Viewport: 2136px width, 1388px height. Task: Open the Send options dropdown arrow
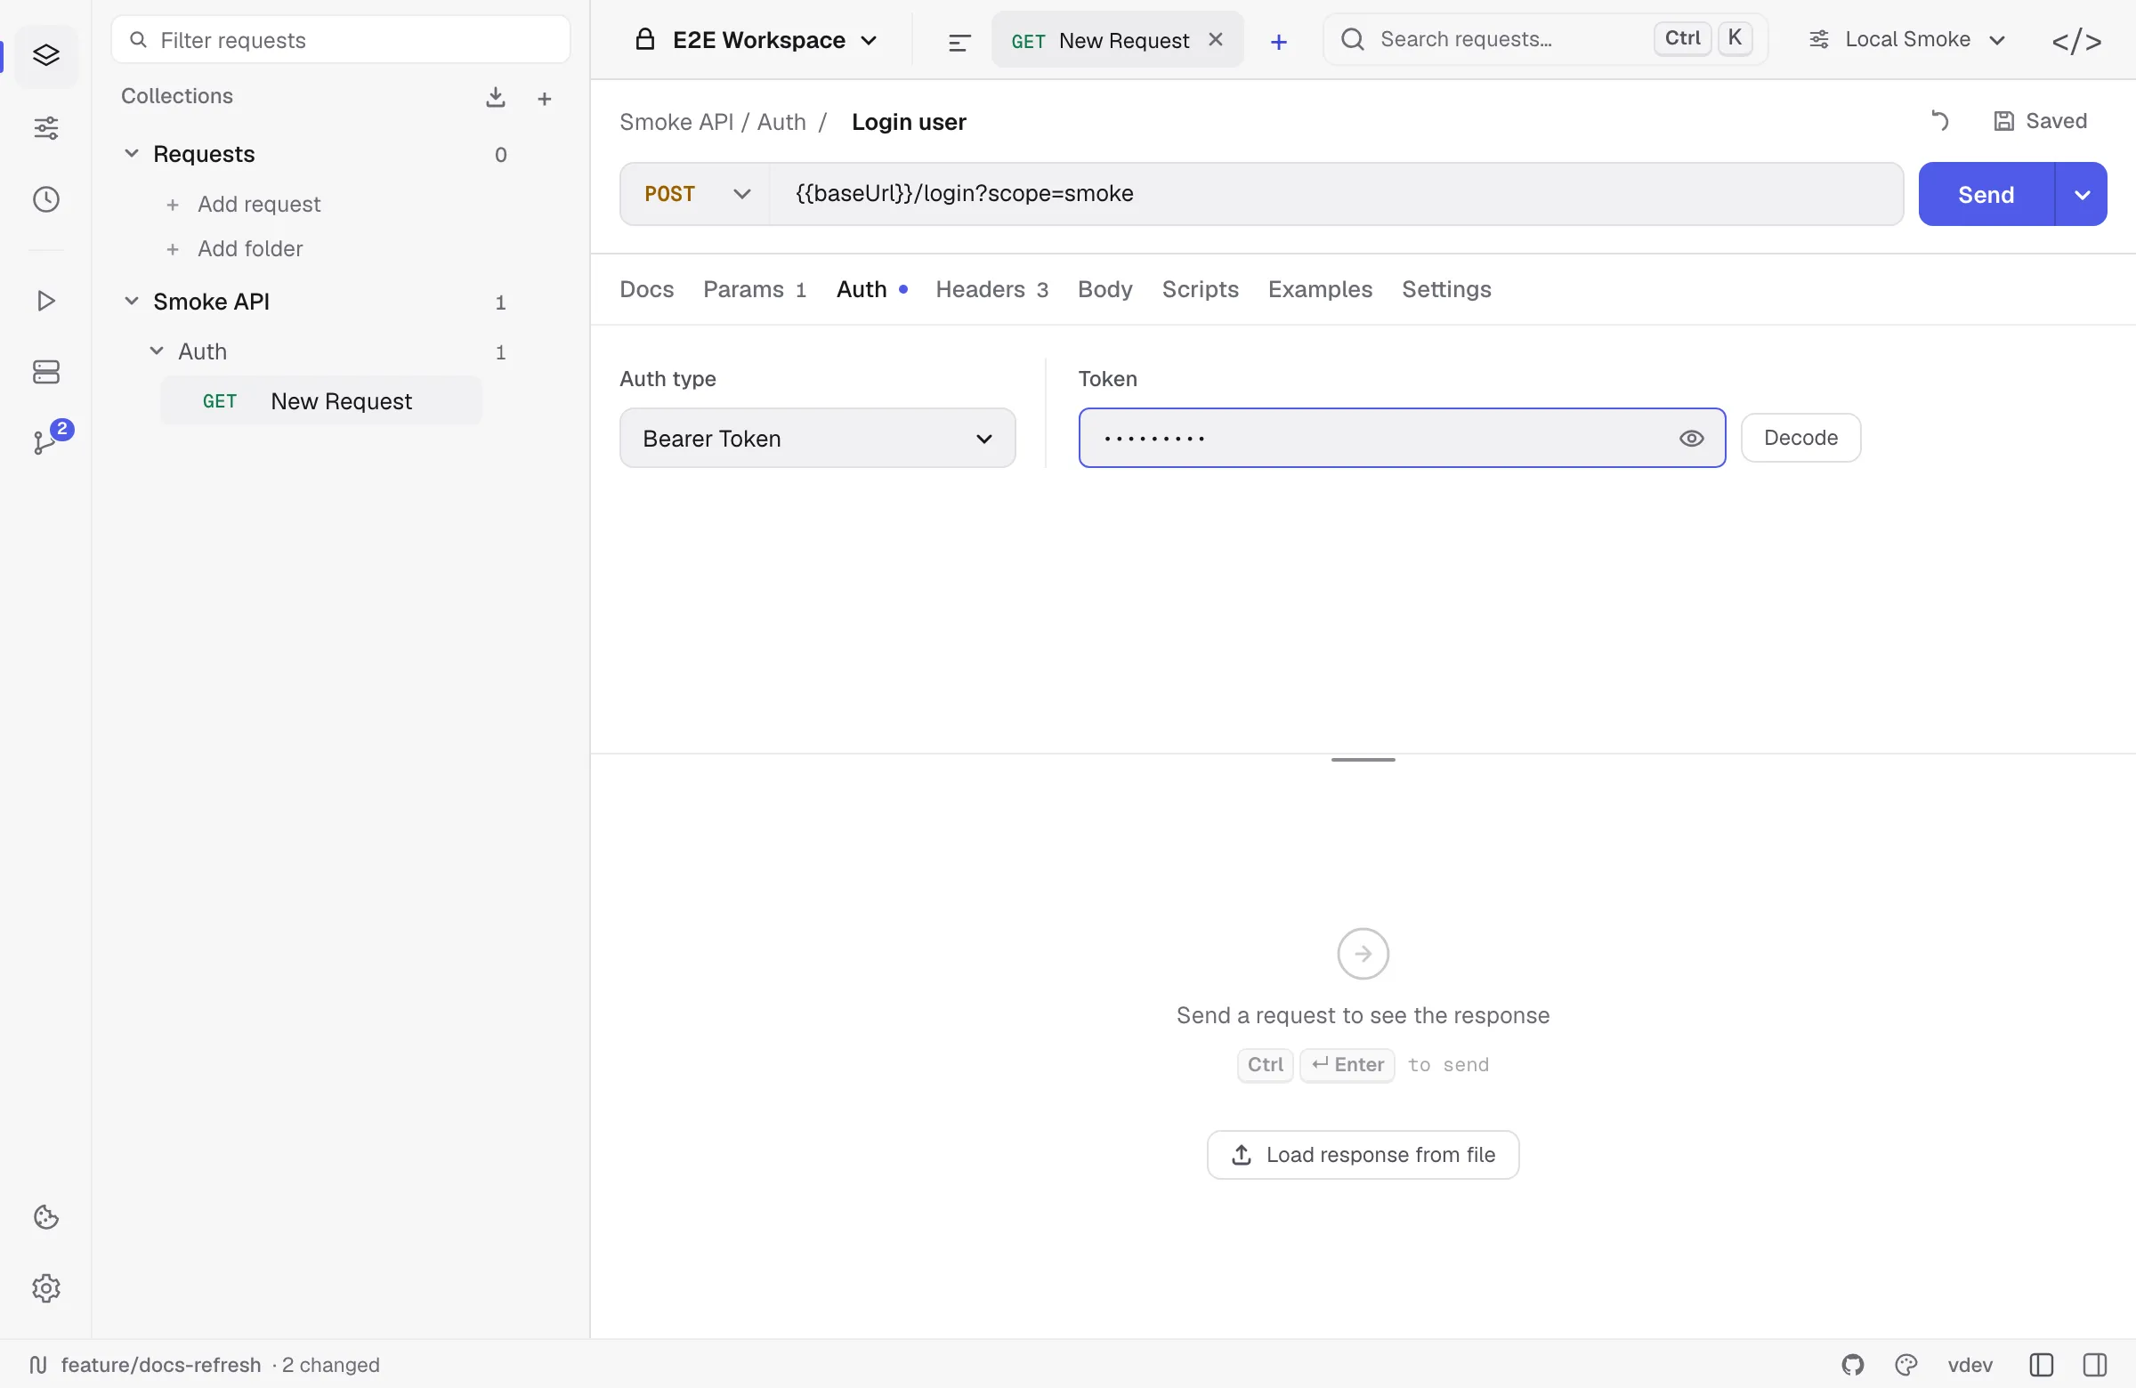click(2081, 194)
